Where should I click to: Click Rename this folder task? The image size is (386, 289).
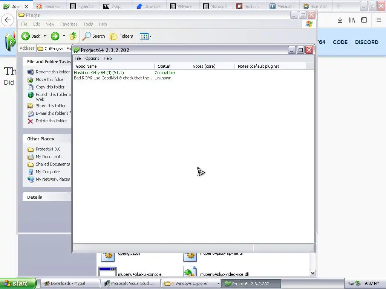(x=53, y=72)
